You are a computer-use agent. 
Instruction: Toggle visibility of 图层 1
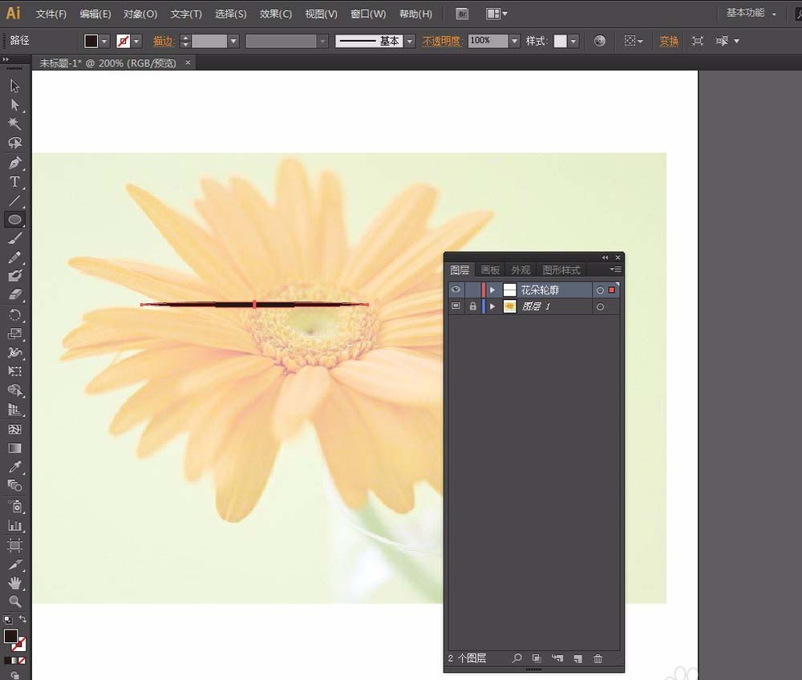tap(456, 306)
